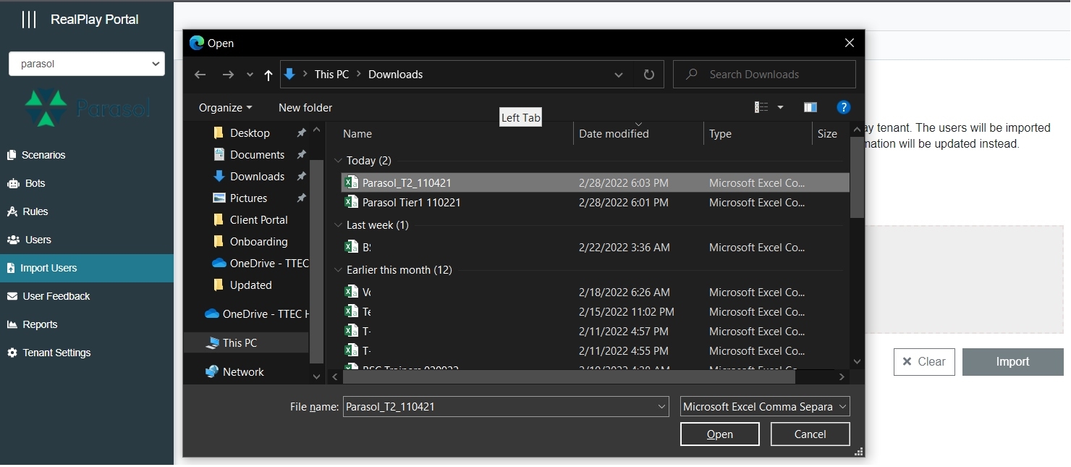Select the Parasol Tier1 110221 file

click(411, 203)
